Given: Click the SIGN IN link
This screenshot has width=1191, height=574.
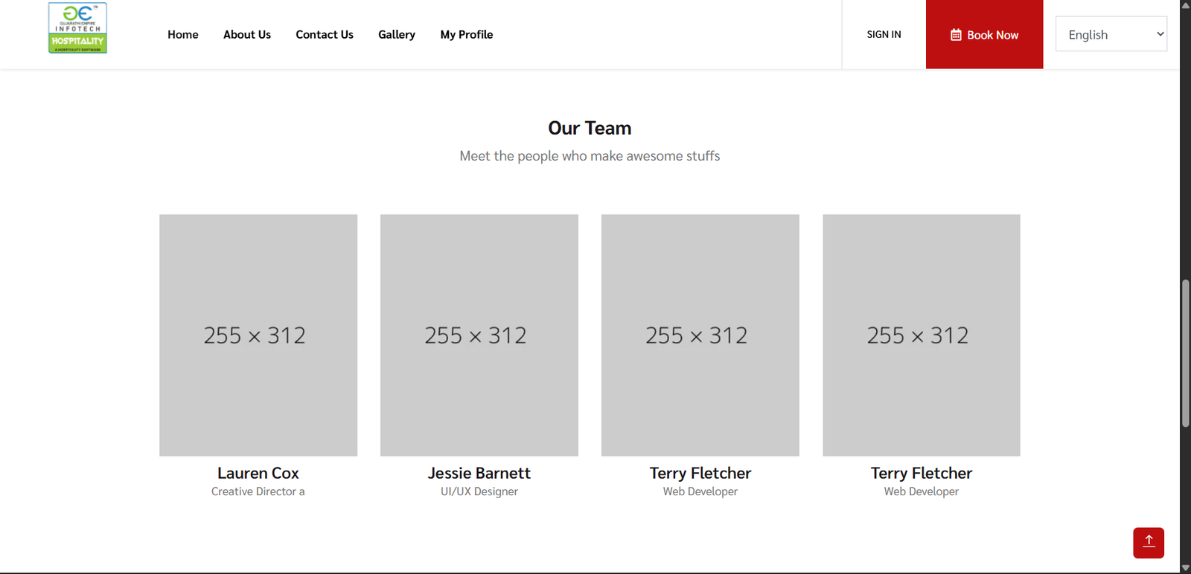Looking at the screenshot, I should tap(884, 34).
